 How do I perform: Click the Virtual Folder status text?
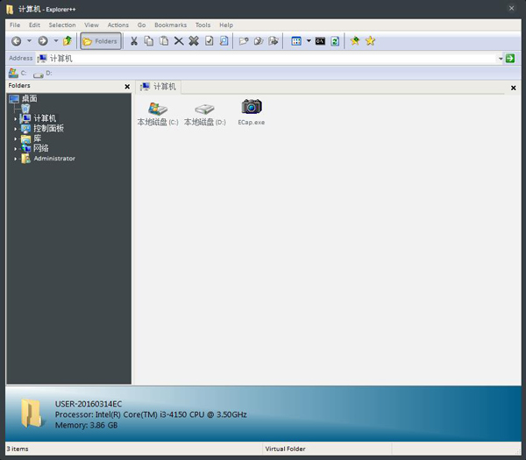285,449
